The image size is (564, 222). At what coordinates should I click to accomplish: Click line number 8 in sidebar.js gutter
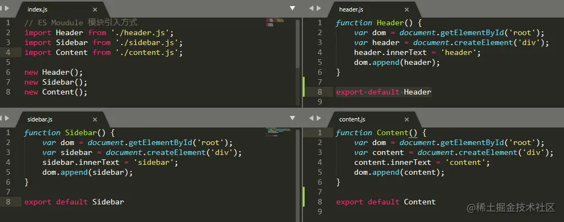(x=8, y=202)
